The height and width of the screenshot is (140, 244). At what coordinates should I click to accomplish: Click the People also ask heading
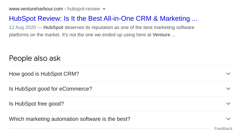[35, 58]
